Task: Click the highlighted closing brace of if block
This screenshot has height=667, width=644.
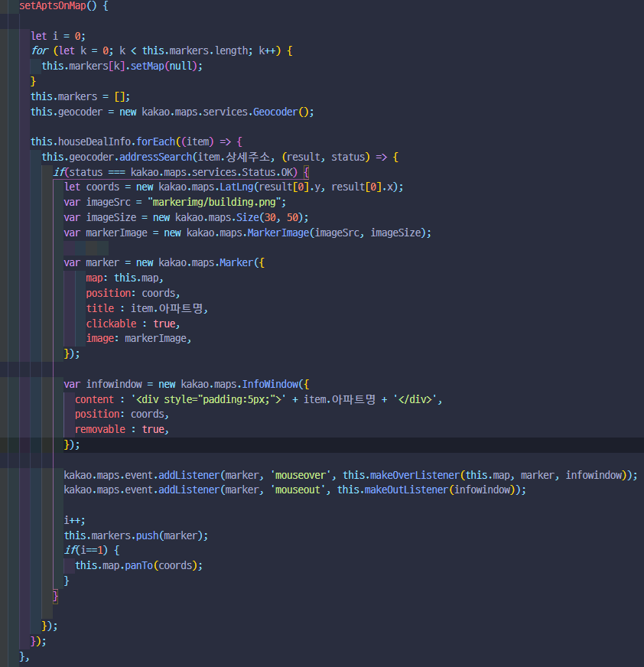Action: 55,596
